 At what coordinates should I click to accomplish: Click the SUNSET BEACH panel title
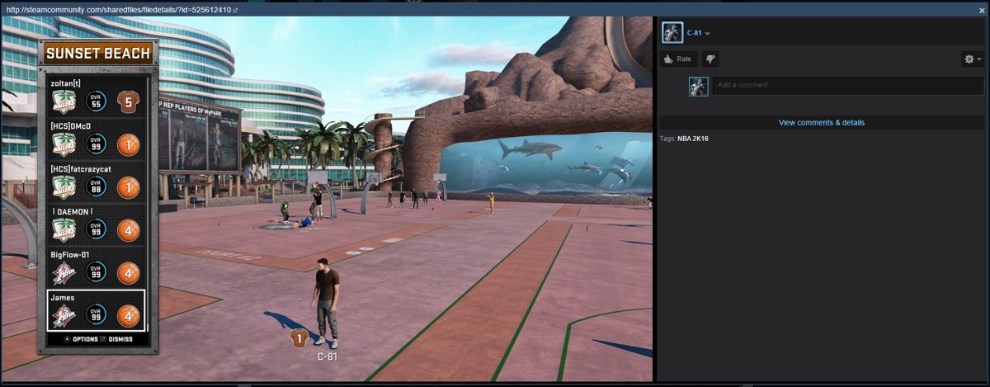98,53
